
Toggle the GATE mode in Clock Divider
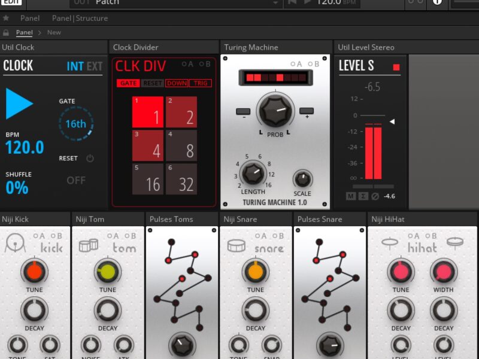tap(128, 83)
